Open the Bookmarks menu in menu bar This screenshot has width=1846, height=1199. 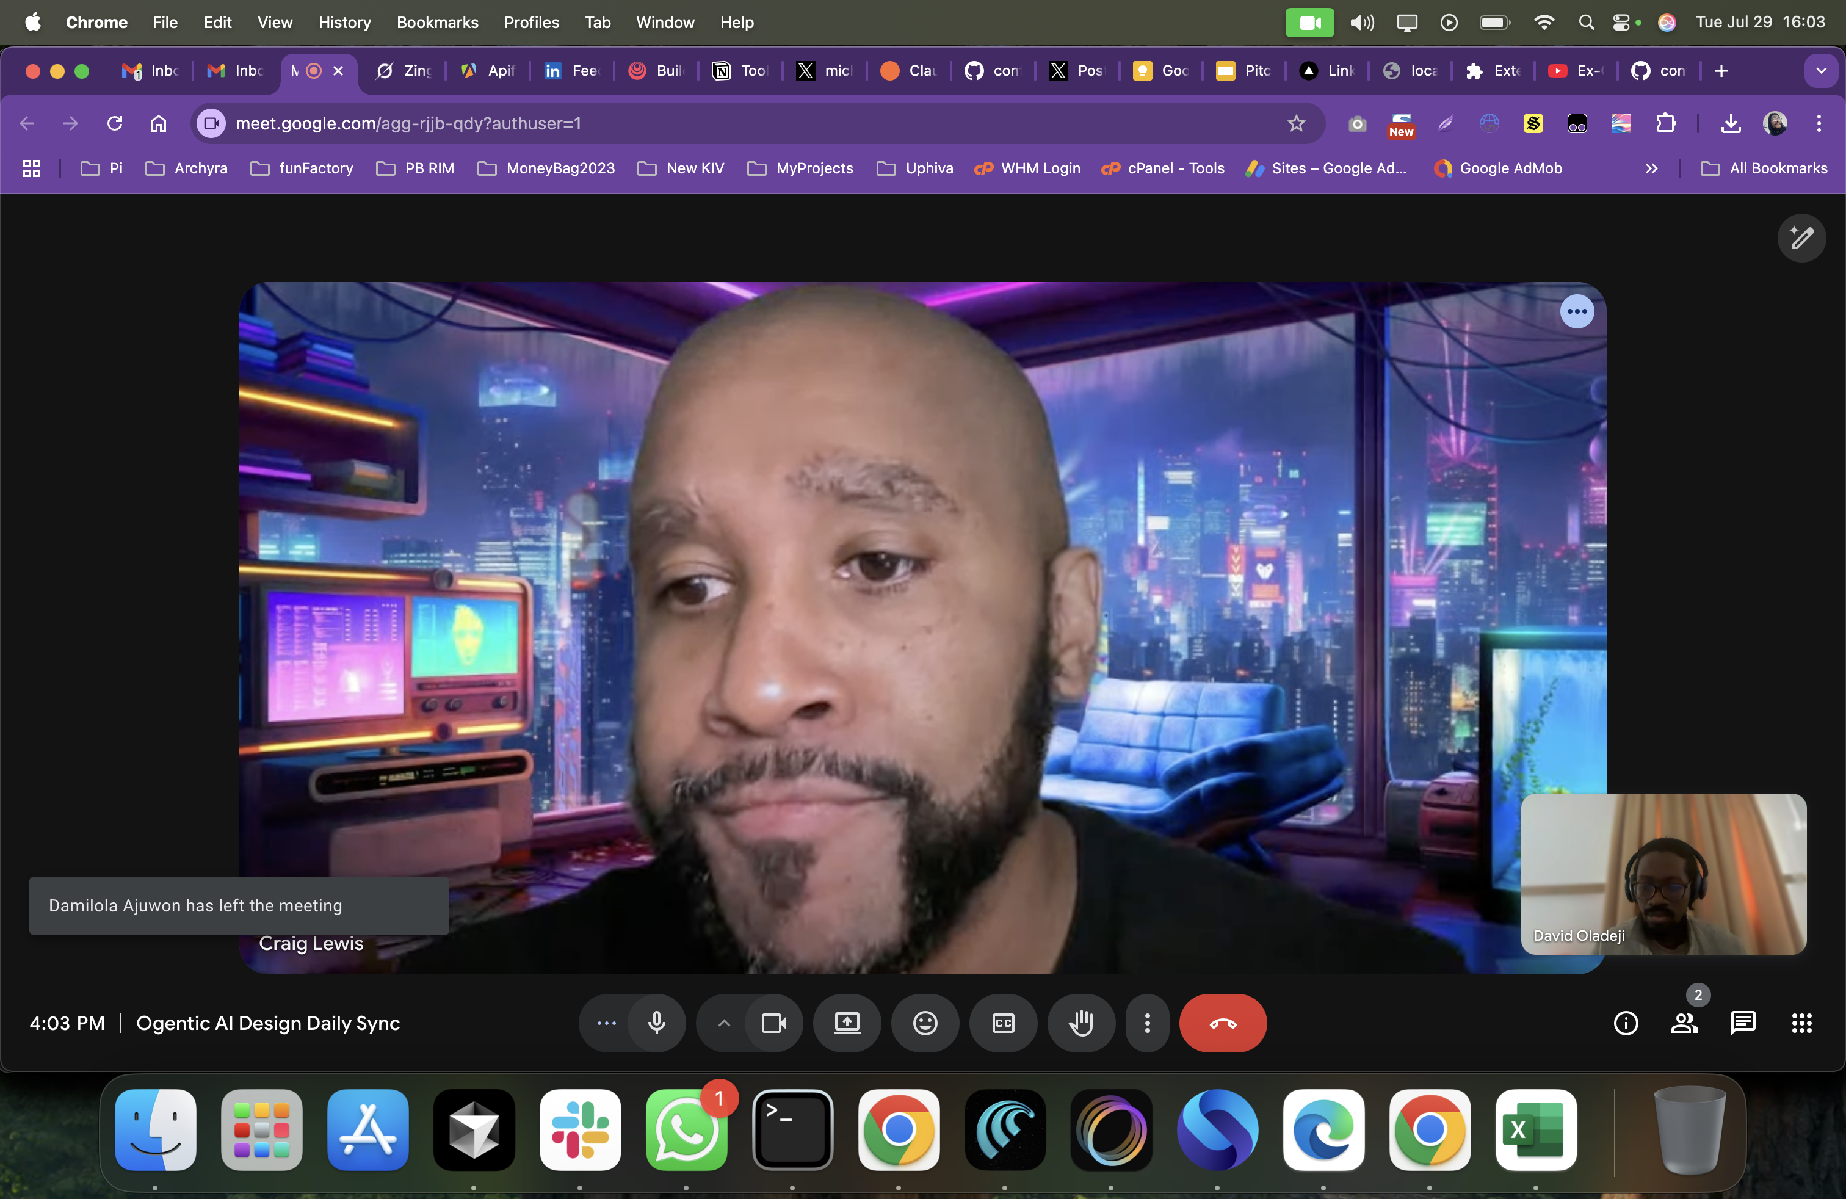436,23
